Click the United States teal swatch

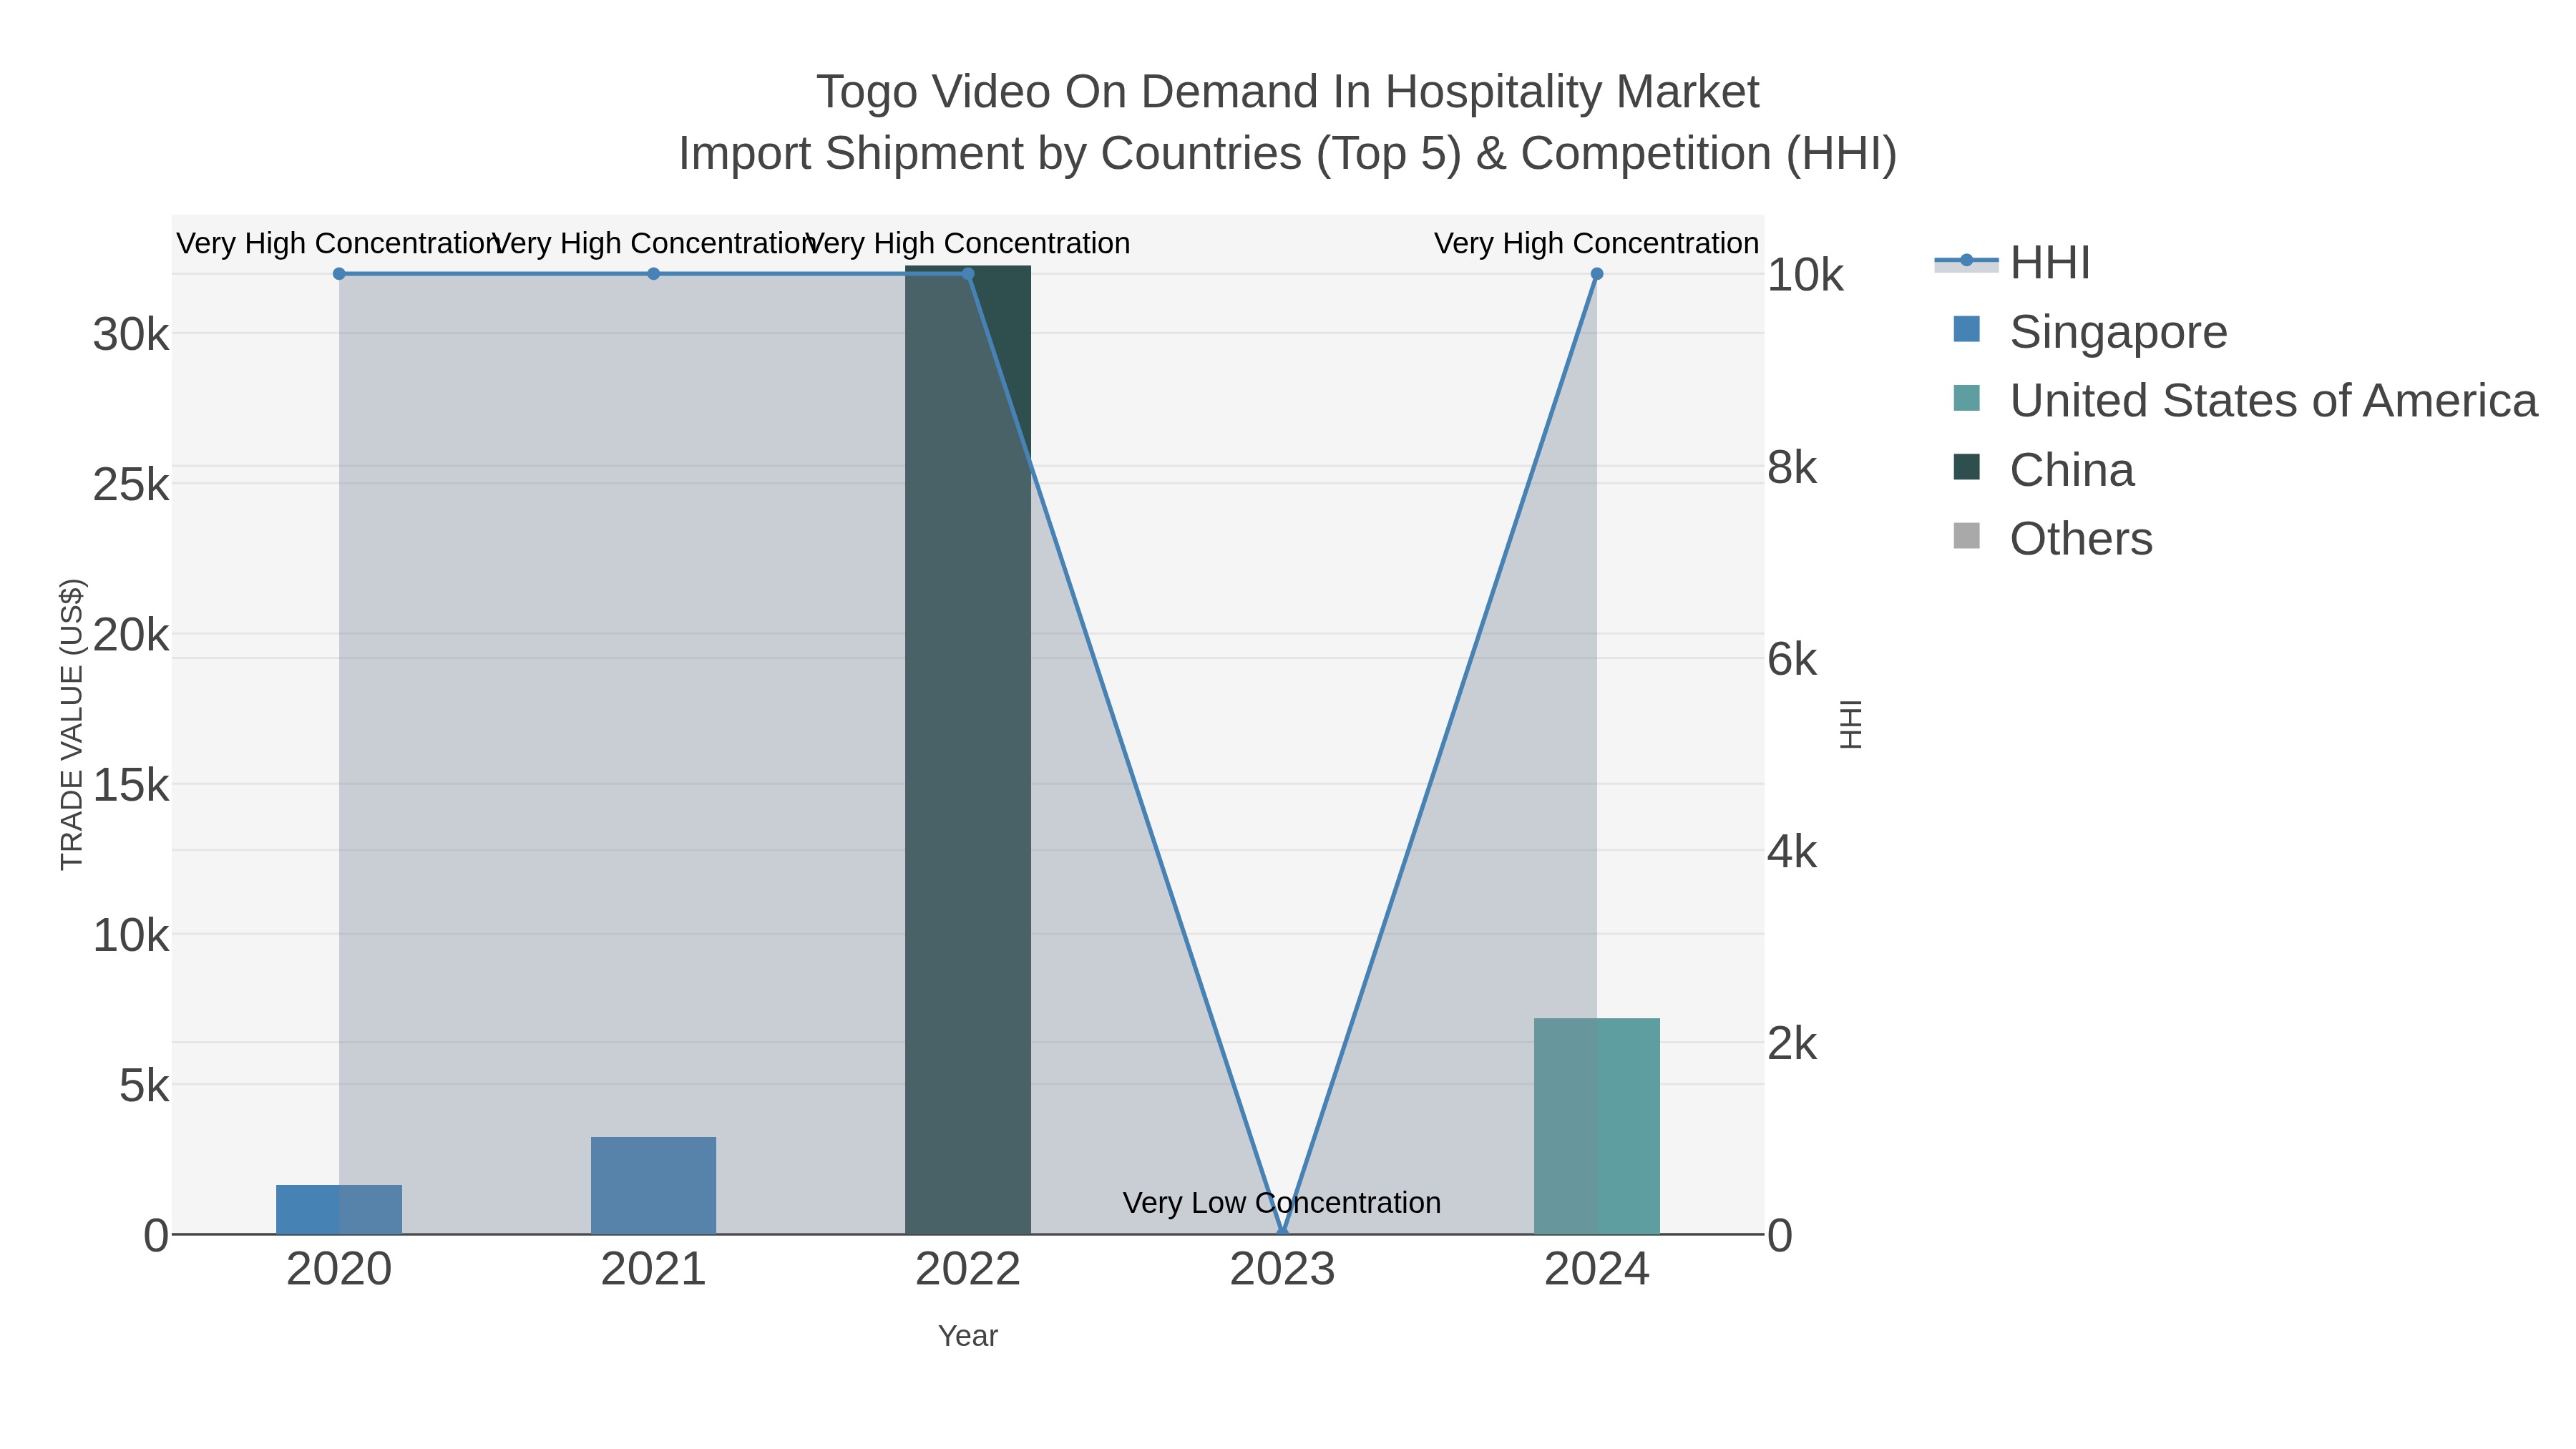coord(1966,398)
